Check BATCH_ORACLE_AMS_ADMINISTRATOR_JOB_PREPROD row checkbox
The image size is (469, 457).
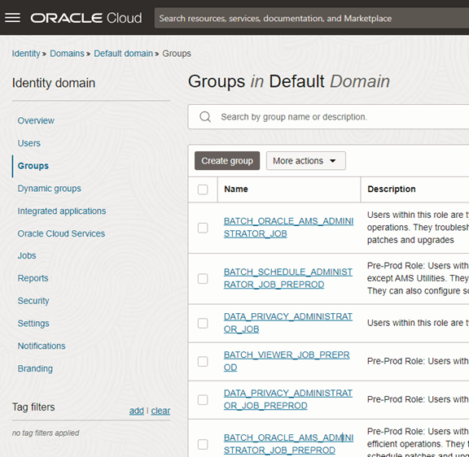pos(203,444)
